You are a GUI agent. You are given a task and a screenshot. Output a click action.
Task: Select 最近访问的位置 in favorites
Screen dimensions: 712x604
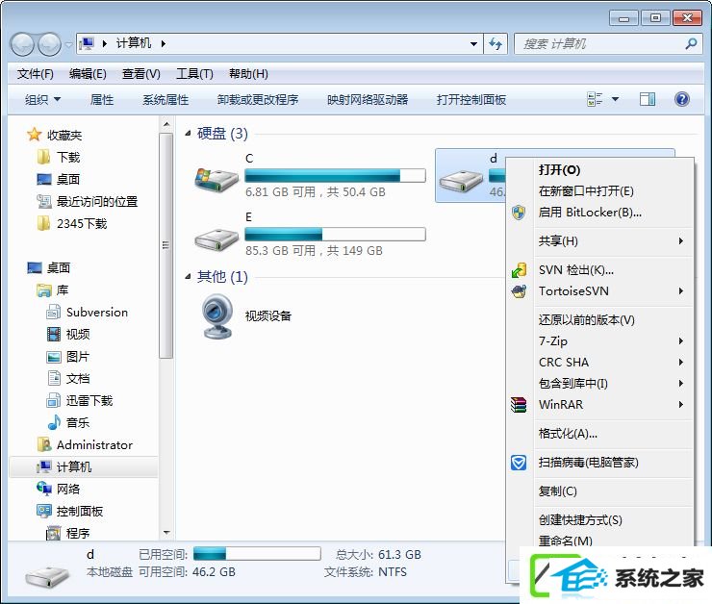[x=97, y=201]
